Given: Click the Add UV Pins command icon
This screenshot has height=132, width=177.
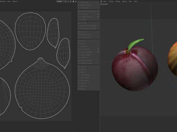Looking at the screenshot, I should [79, 2].
